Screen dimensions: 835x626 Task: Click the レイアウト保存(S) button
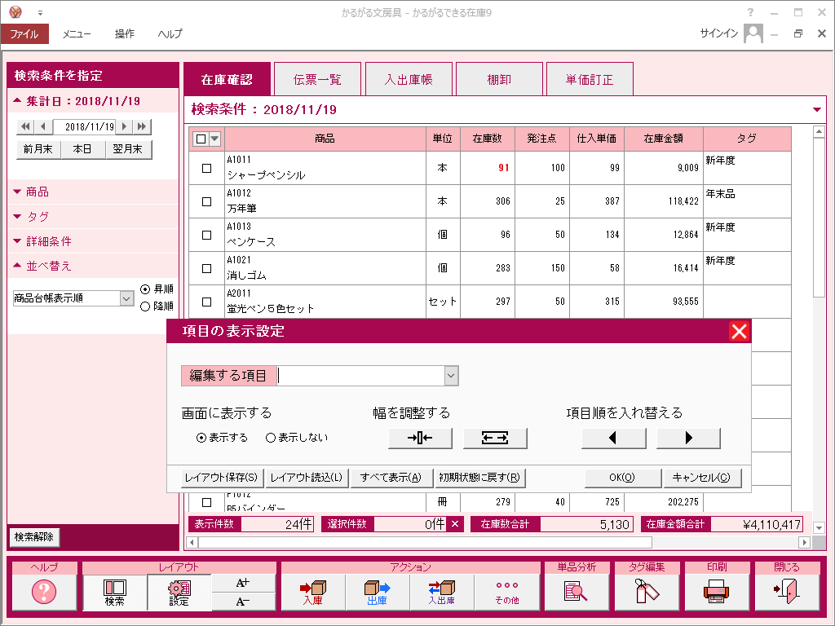[x=221, y=478]
